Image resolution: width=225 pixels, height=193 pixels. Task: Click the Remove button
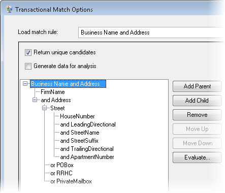click(x=197, y=115)
